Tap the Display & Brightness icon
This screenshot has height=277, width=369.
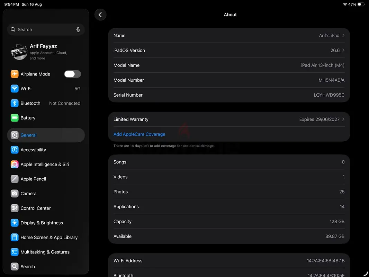coord(15,223)
